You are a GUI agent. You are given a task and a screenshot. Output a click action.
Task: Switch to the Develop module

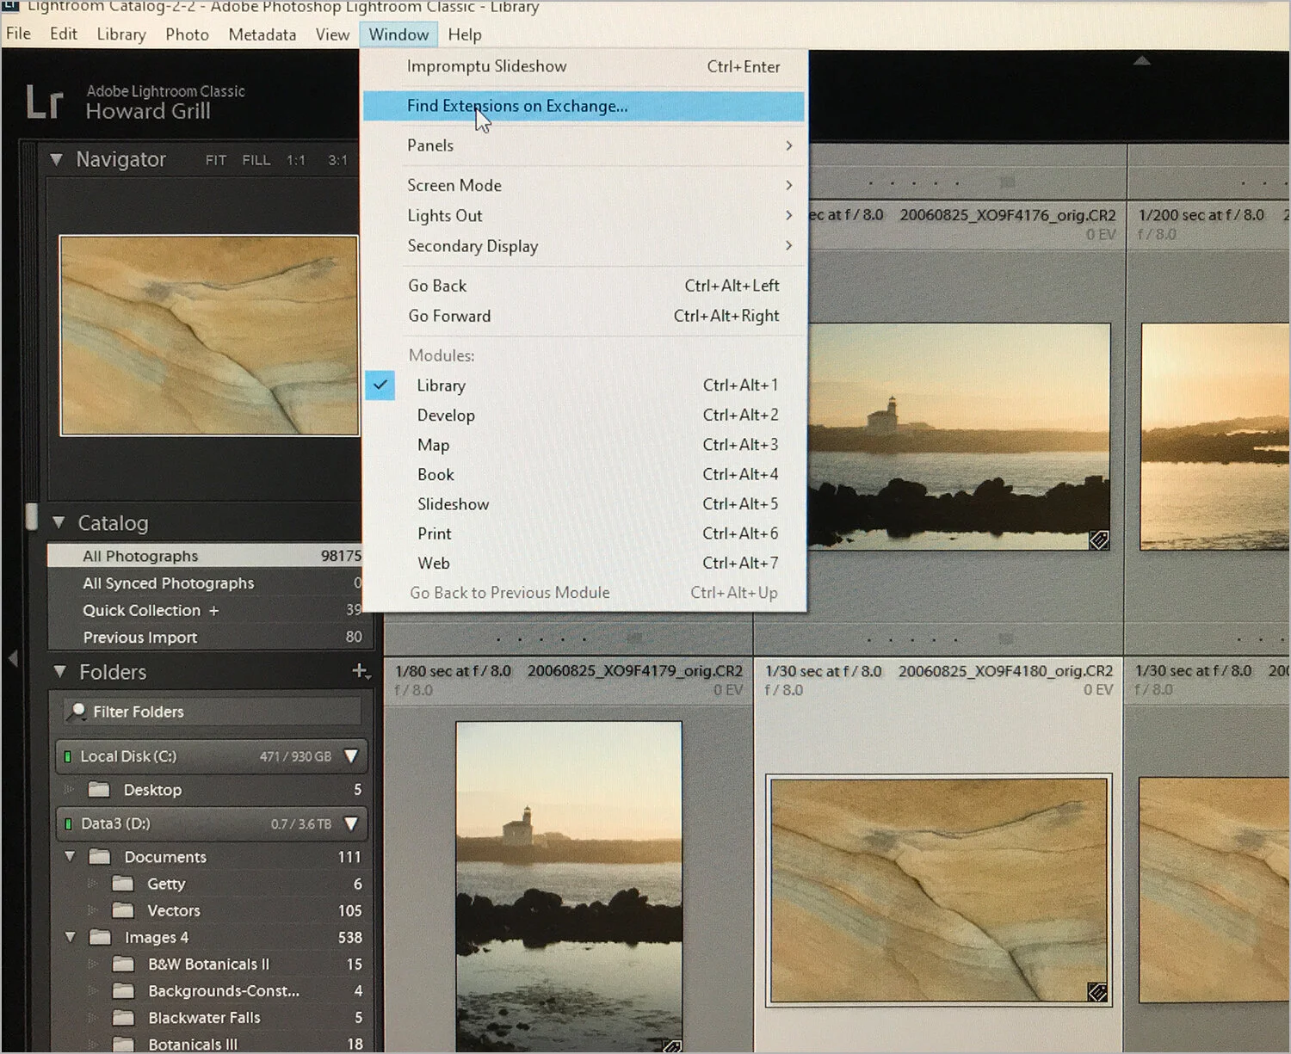pos(585,415)
